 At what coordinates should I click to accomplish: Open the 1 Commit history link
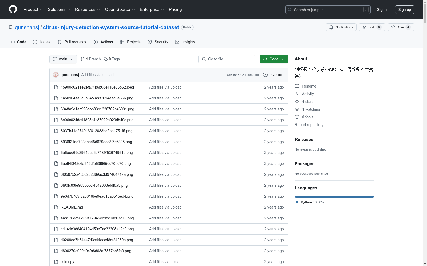(273, 75)
